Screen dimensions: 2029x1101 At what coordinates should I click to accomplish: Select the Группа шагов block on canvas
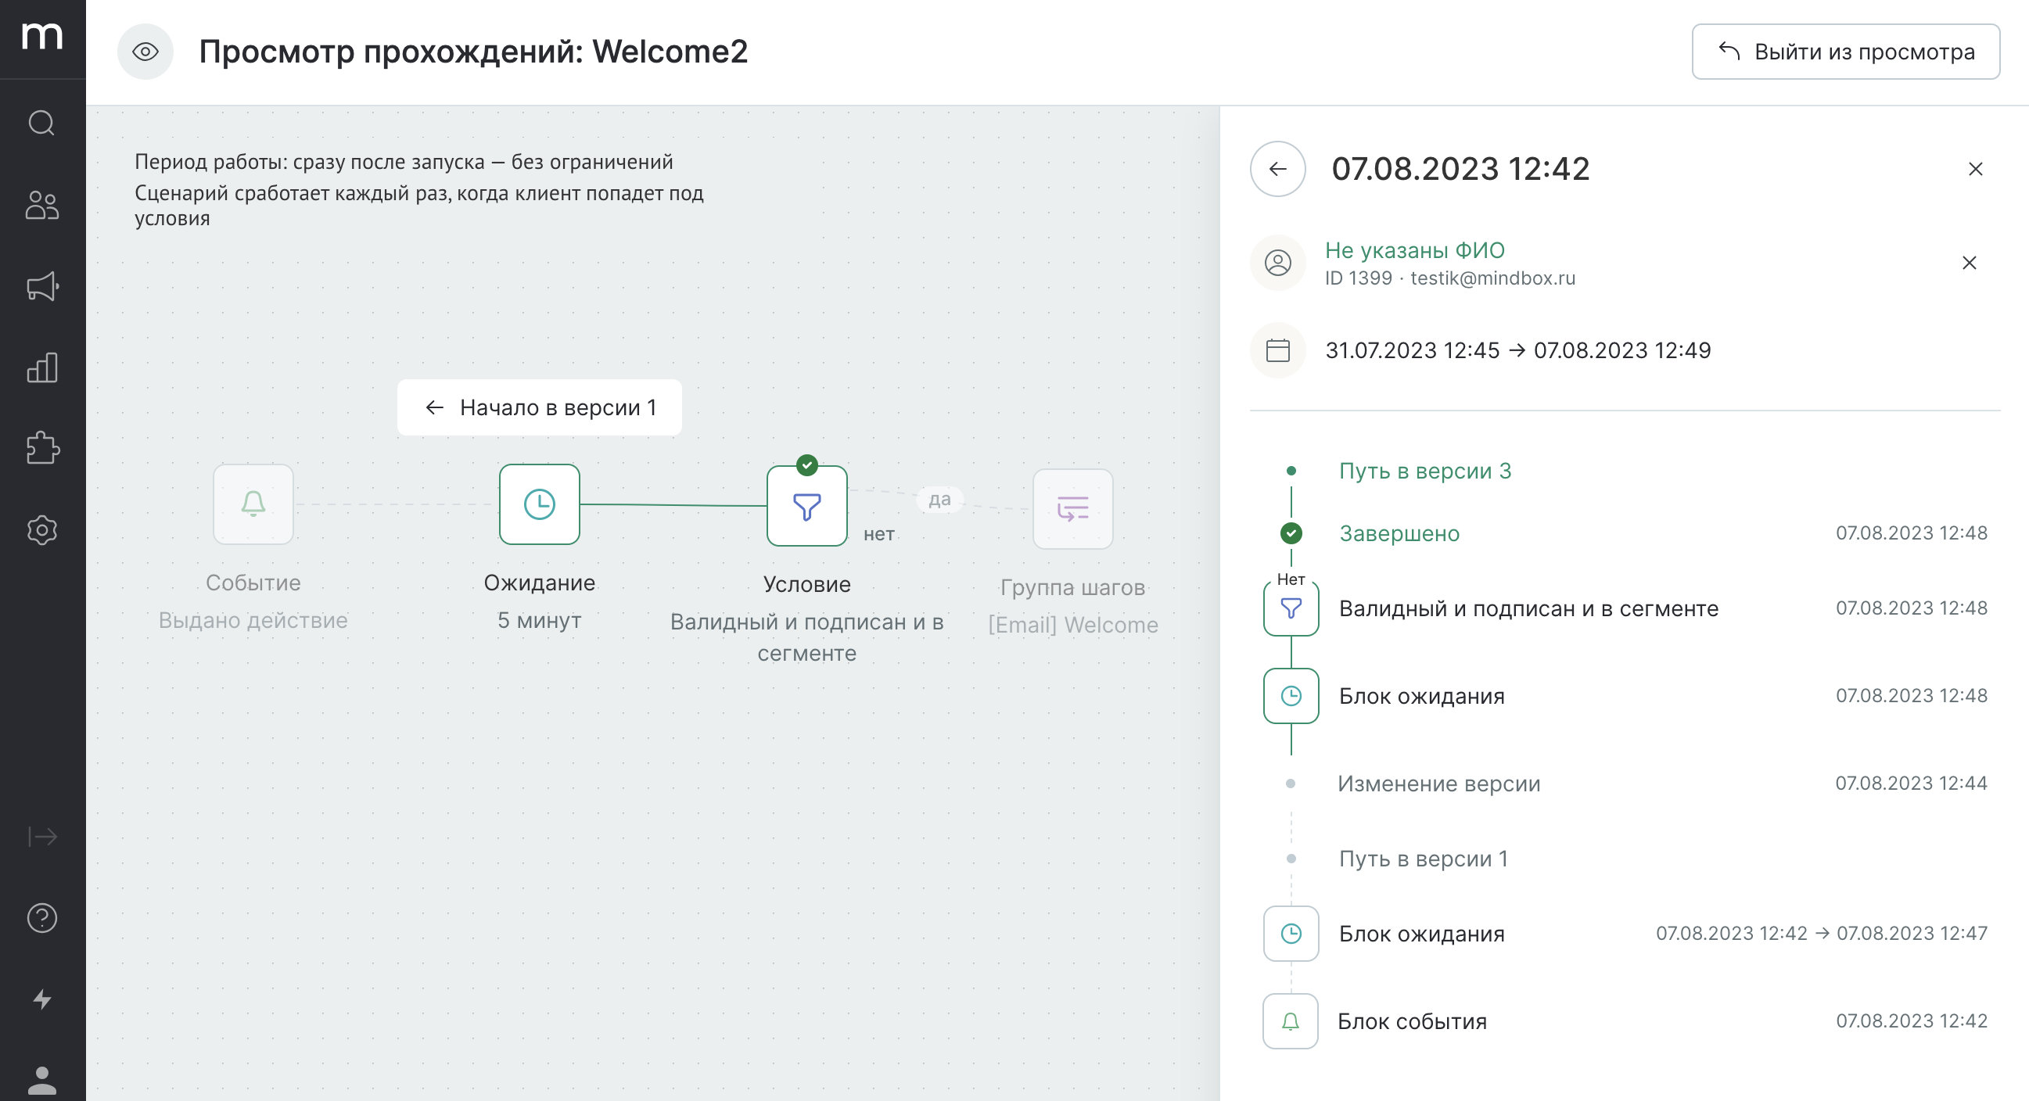point(1073,509)
